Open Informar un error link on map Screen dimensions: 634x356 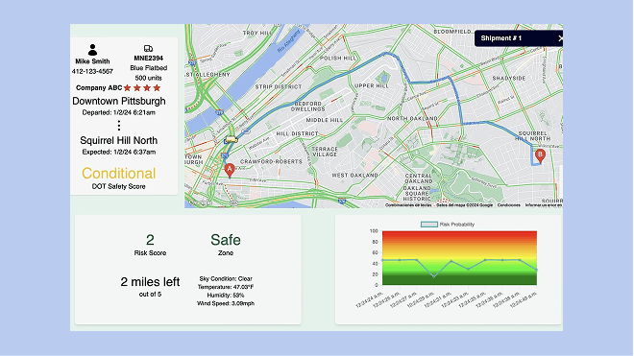[x=544, y=205]
